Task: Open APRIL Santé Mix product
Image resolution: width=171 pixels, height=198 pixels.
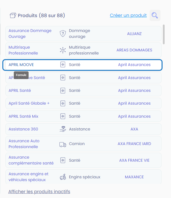Action: [x=23, y=116]
